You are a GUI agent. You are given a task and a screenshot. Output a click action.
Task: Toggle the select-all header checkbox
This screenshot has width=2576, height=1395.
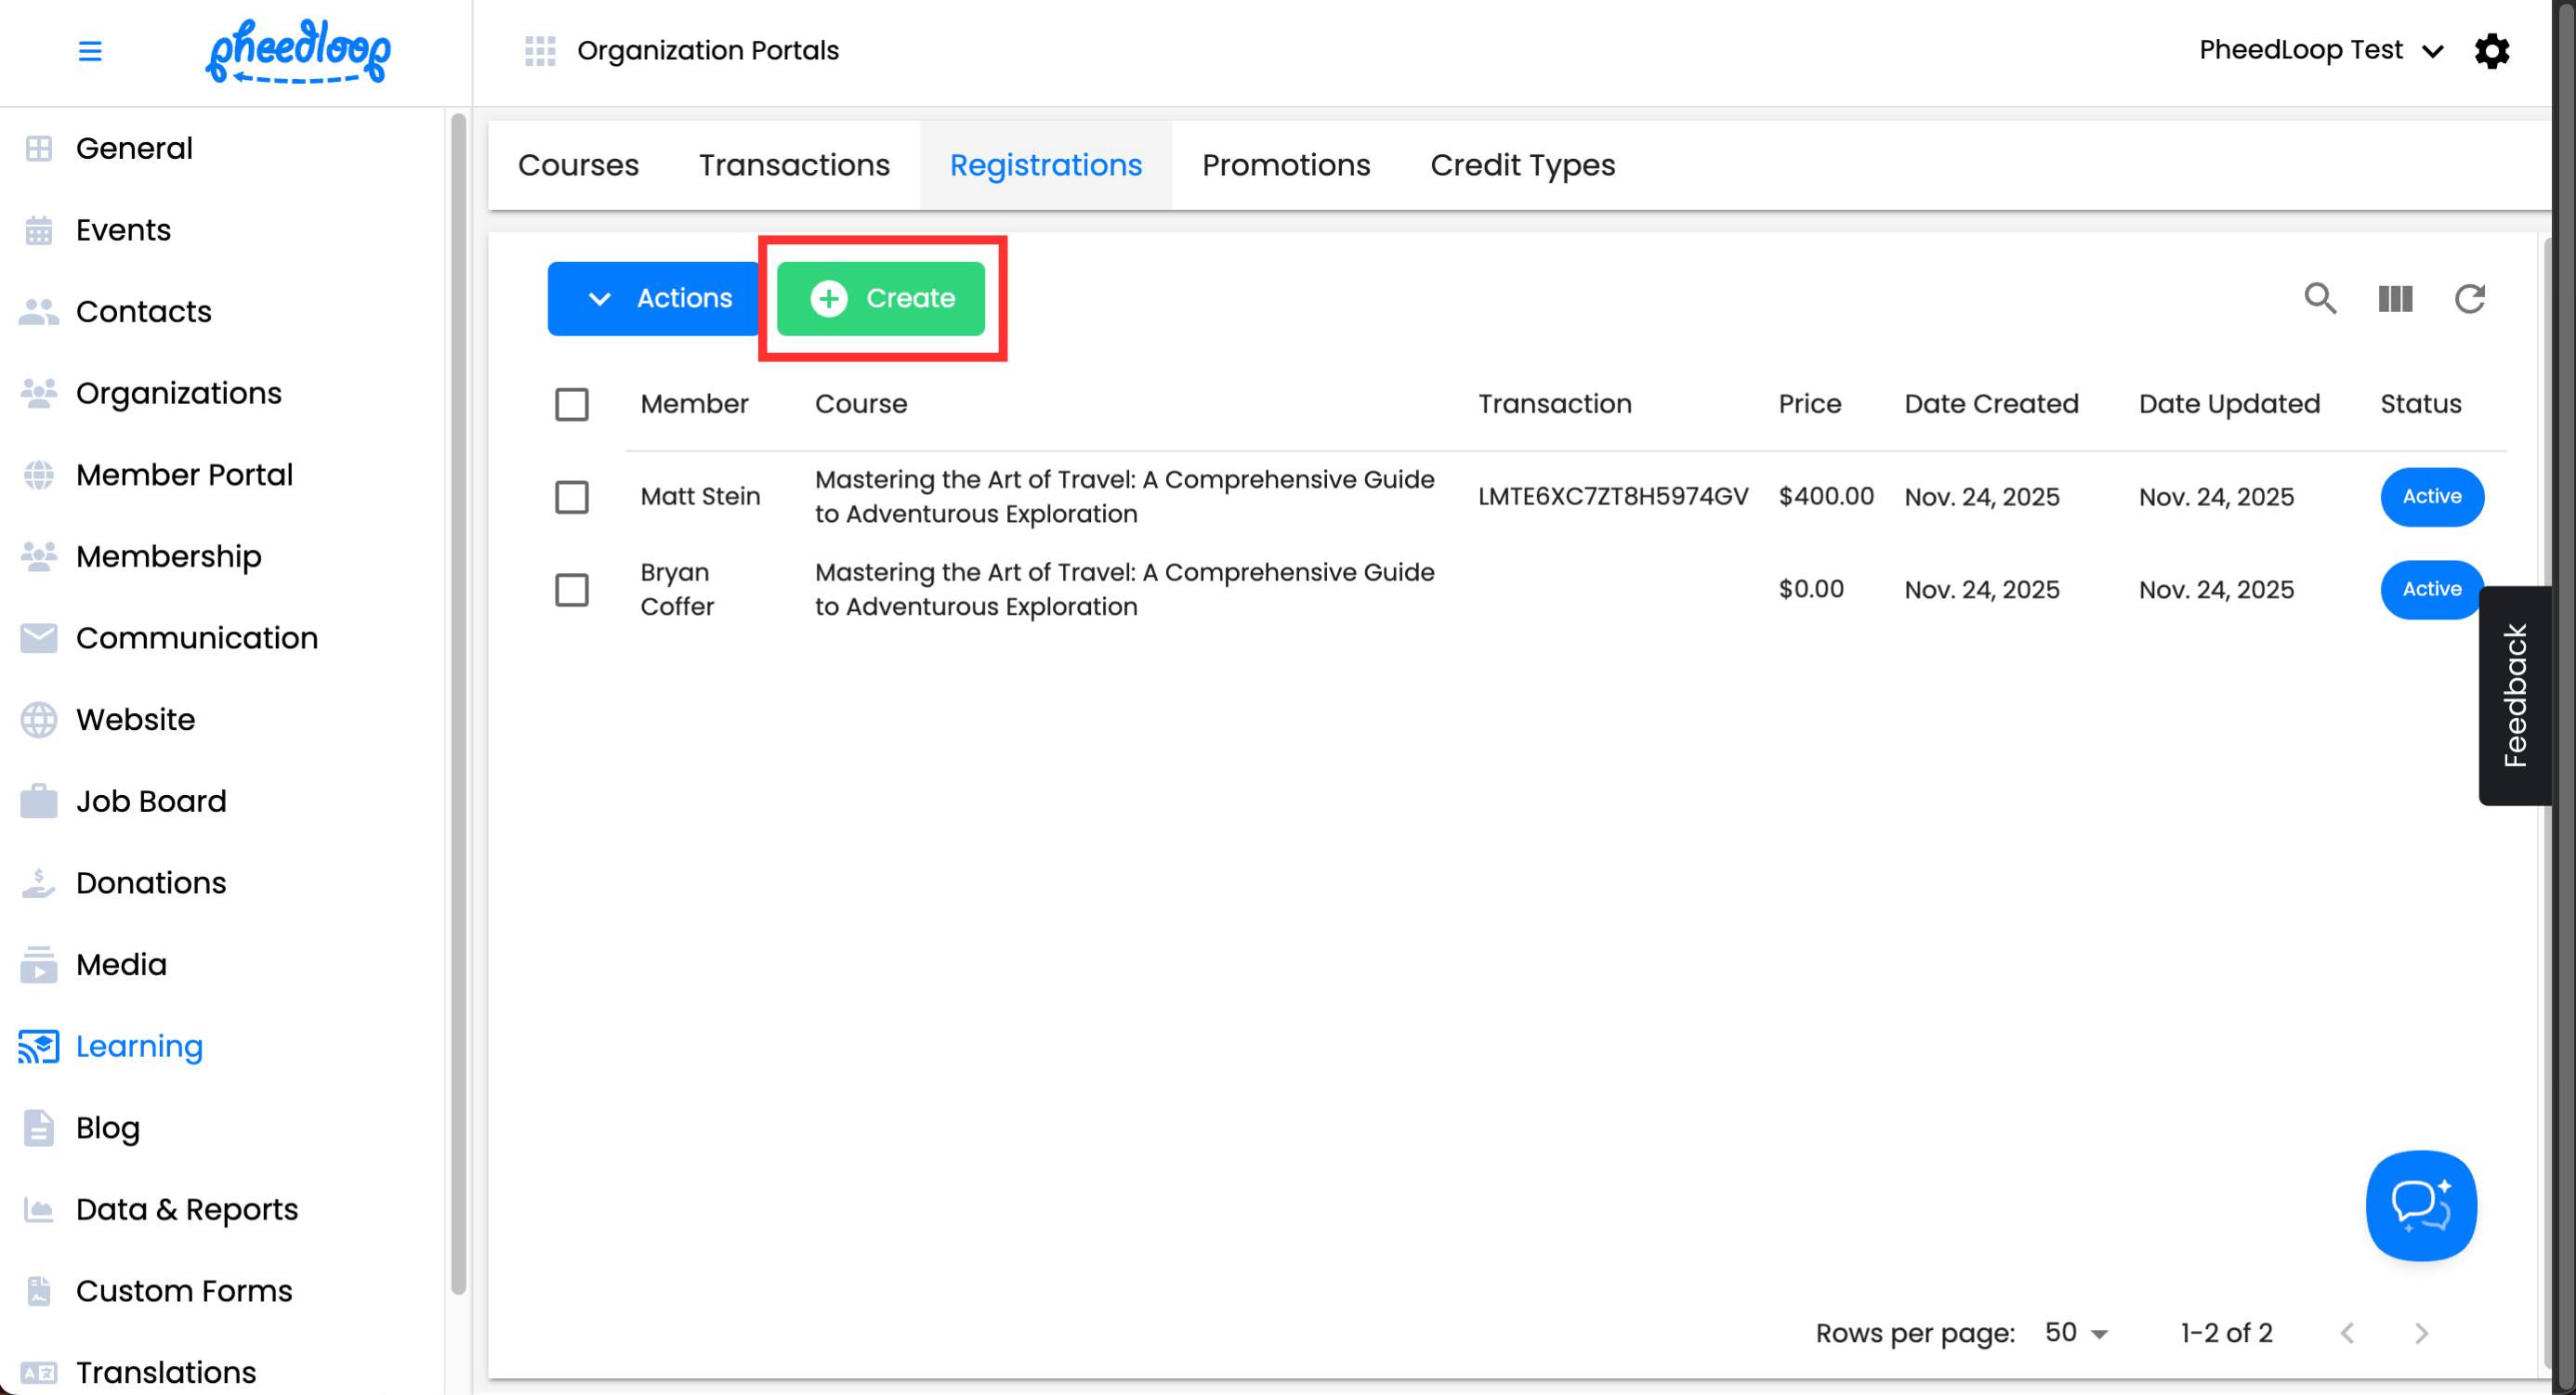572,405
